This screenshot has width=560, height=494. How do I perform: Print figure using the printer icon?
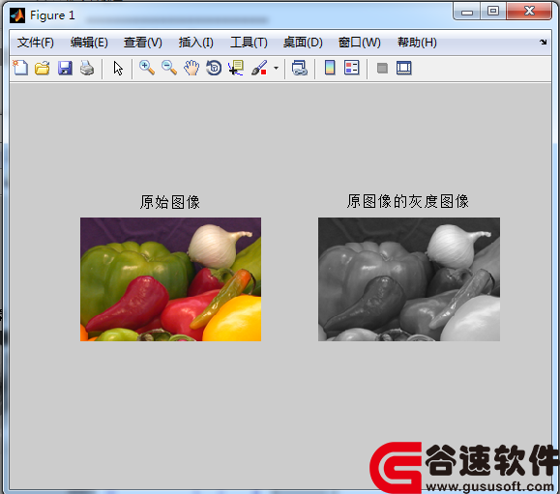(87, 68)
